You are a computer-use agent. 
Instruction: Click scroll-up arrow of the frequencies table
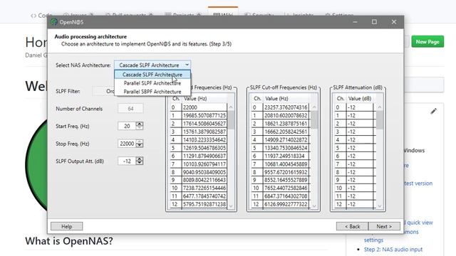click(x=231, y=107)
